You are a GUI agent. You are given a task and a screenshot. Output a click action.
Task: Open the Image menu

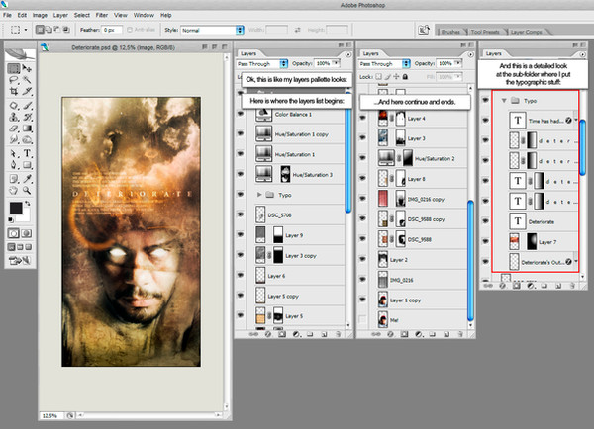40,15
